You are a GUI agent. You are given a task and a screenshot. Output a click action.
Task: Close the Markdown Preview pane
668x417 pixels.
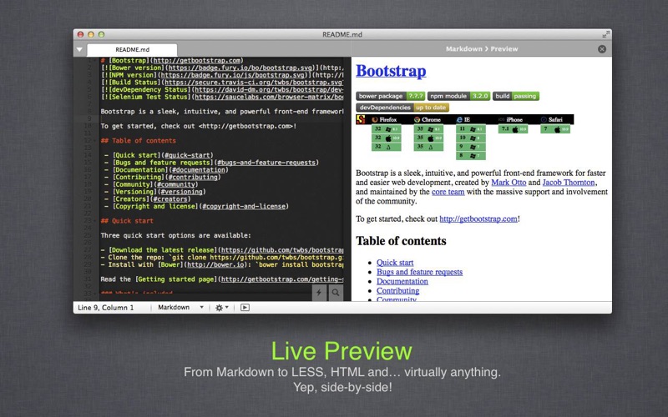pos(602,49)
